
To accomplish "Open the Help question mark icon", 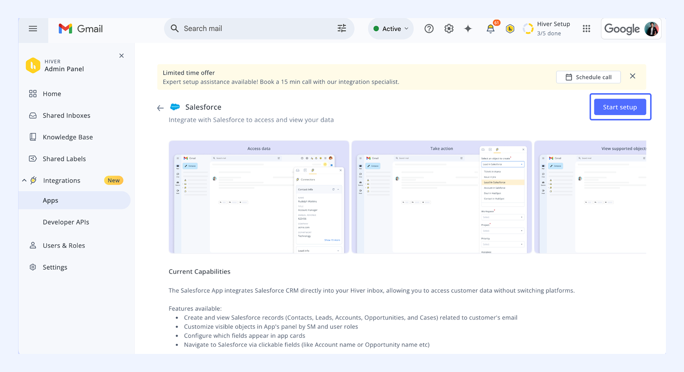I will [x=429, y=29].
